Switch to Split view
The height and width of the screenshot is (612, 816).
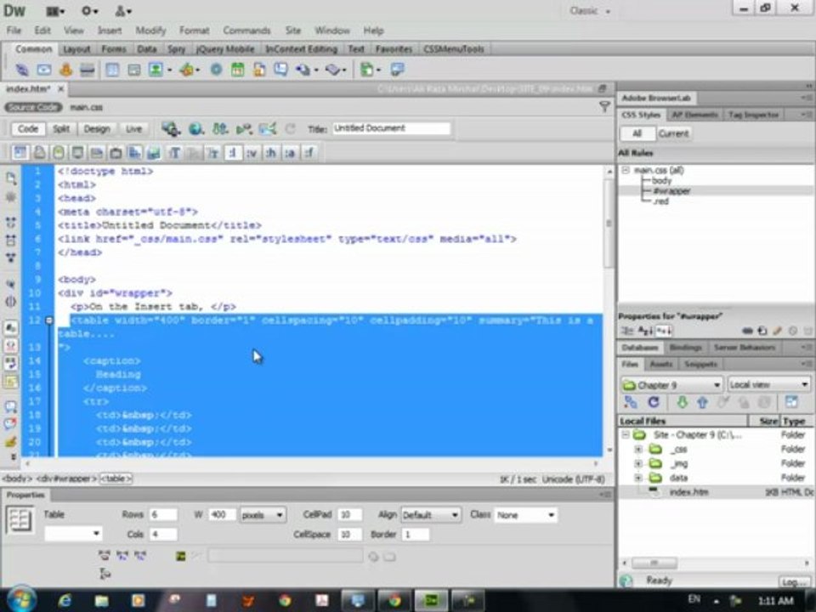(x=61, y=128)
